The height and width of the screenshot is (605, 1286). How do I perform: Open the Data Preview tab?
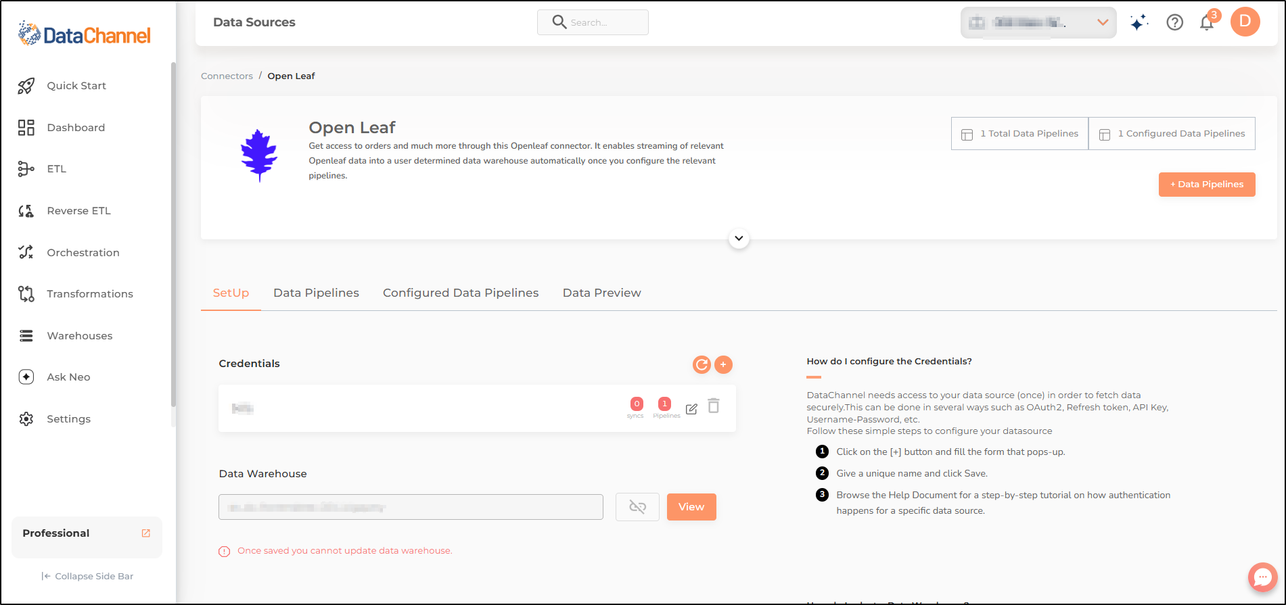601,293
